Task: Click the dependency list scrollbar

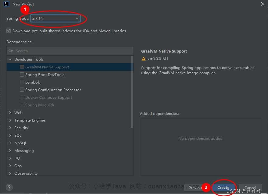Action: tap(132, 92)
